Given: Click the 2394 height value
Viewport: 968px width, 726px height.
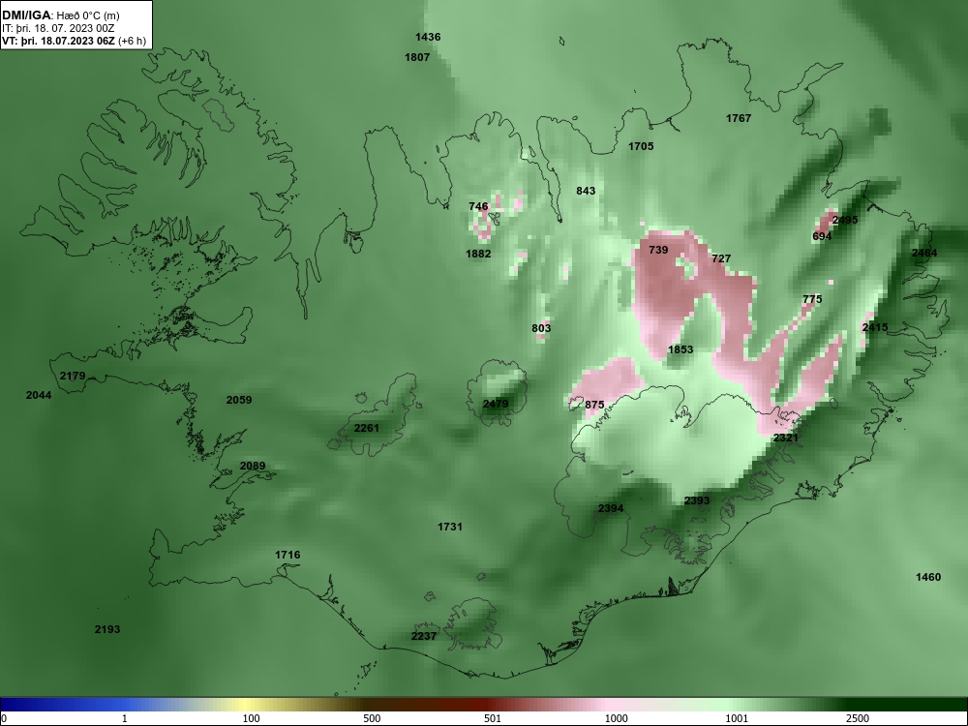Looking at the screenshot, I should (x=611, y=509).
